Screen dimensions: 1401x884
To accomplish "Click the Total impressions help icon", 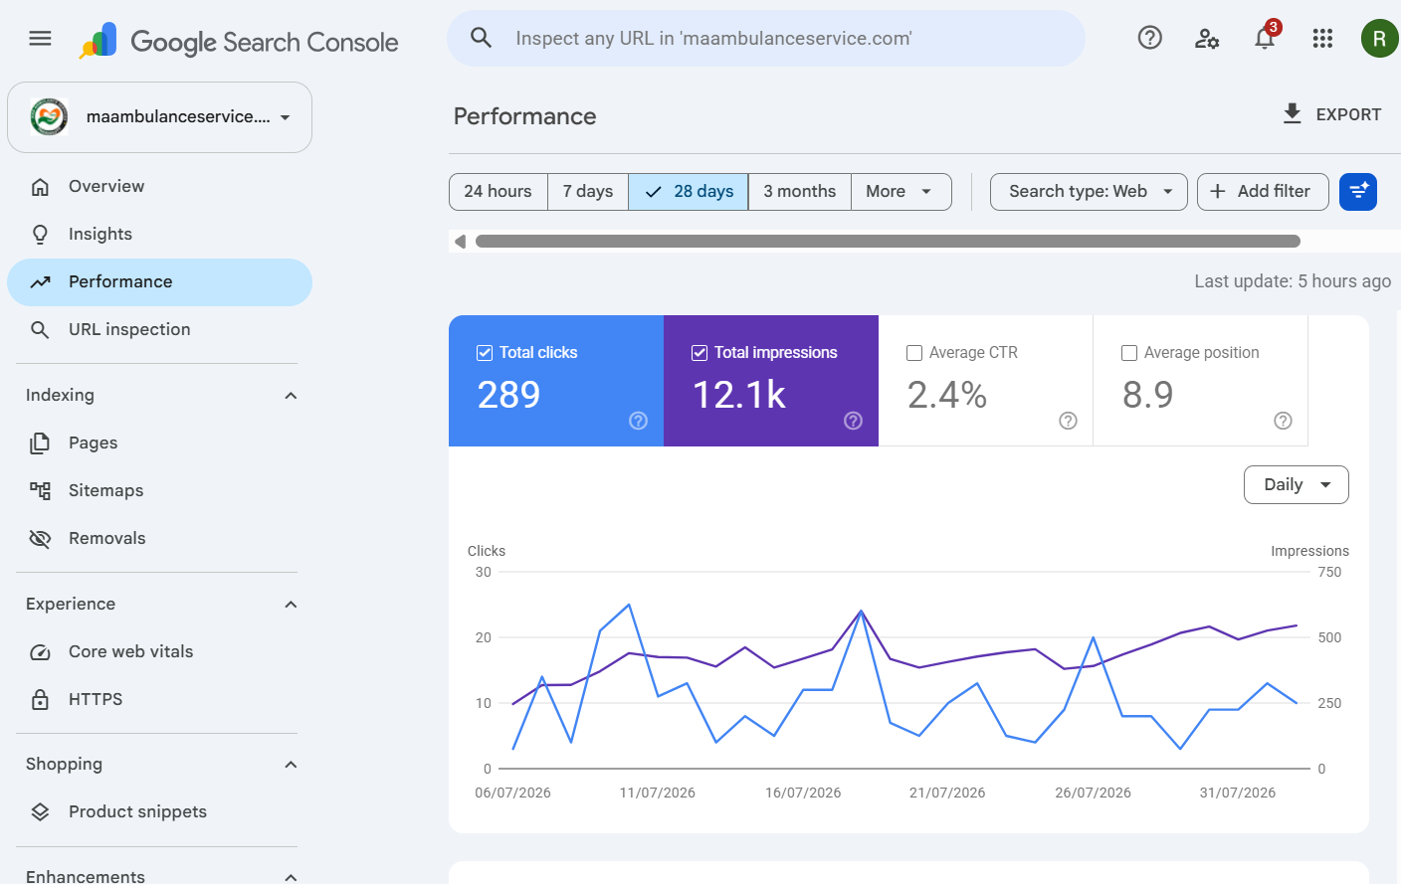I will (x=853, y=421).
